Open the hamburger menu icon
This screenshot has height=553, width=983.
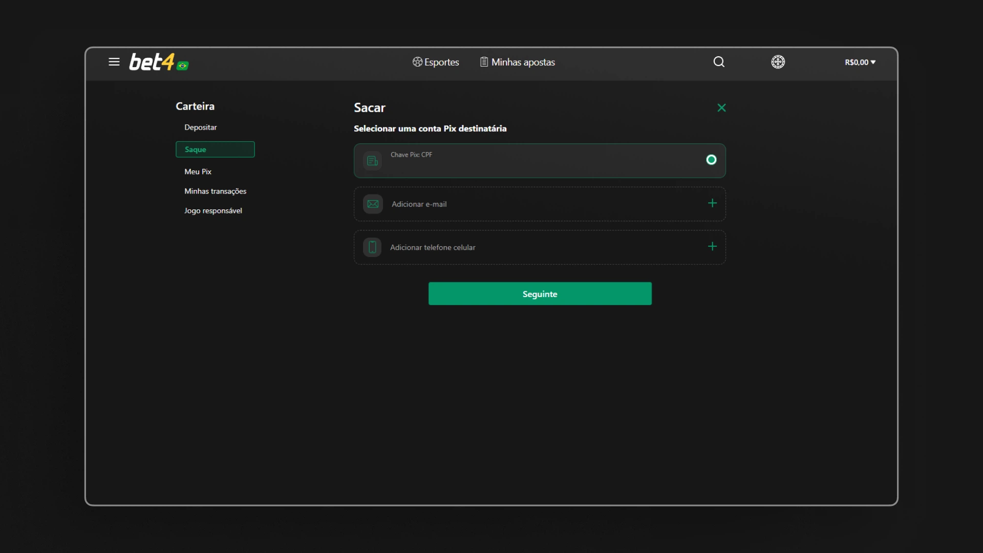114,62
